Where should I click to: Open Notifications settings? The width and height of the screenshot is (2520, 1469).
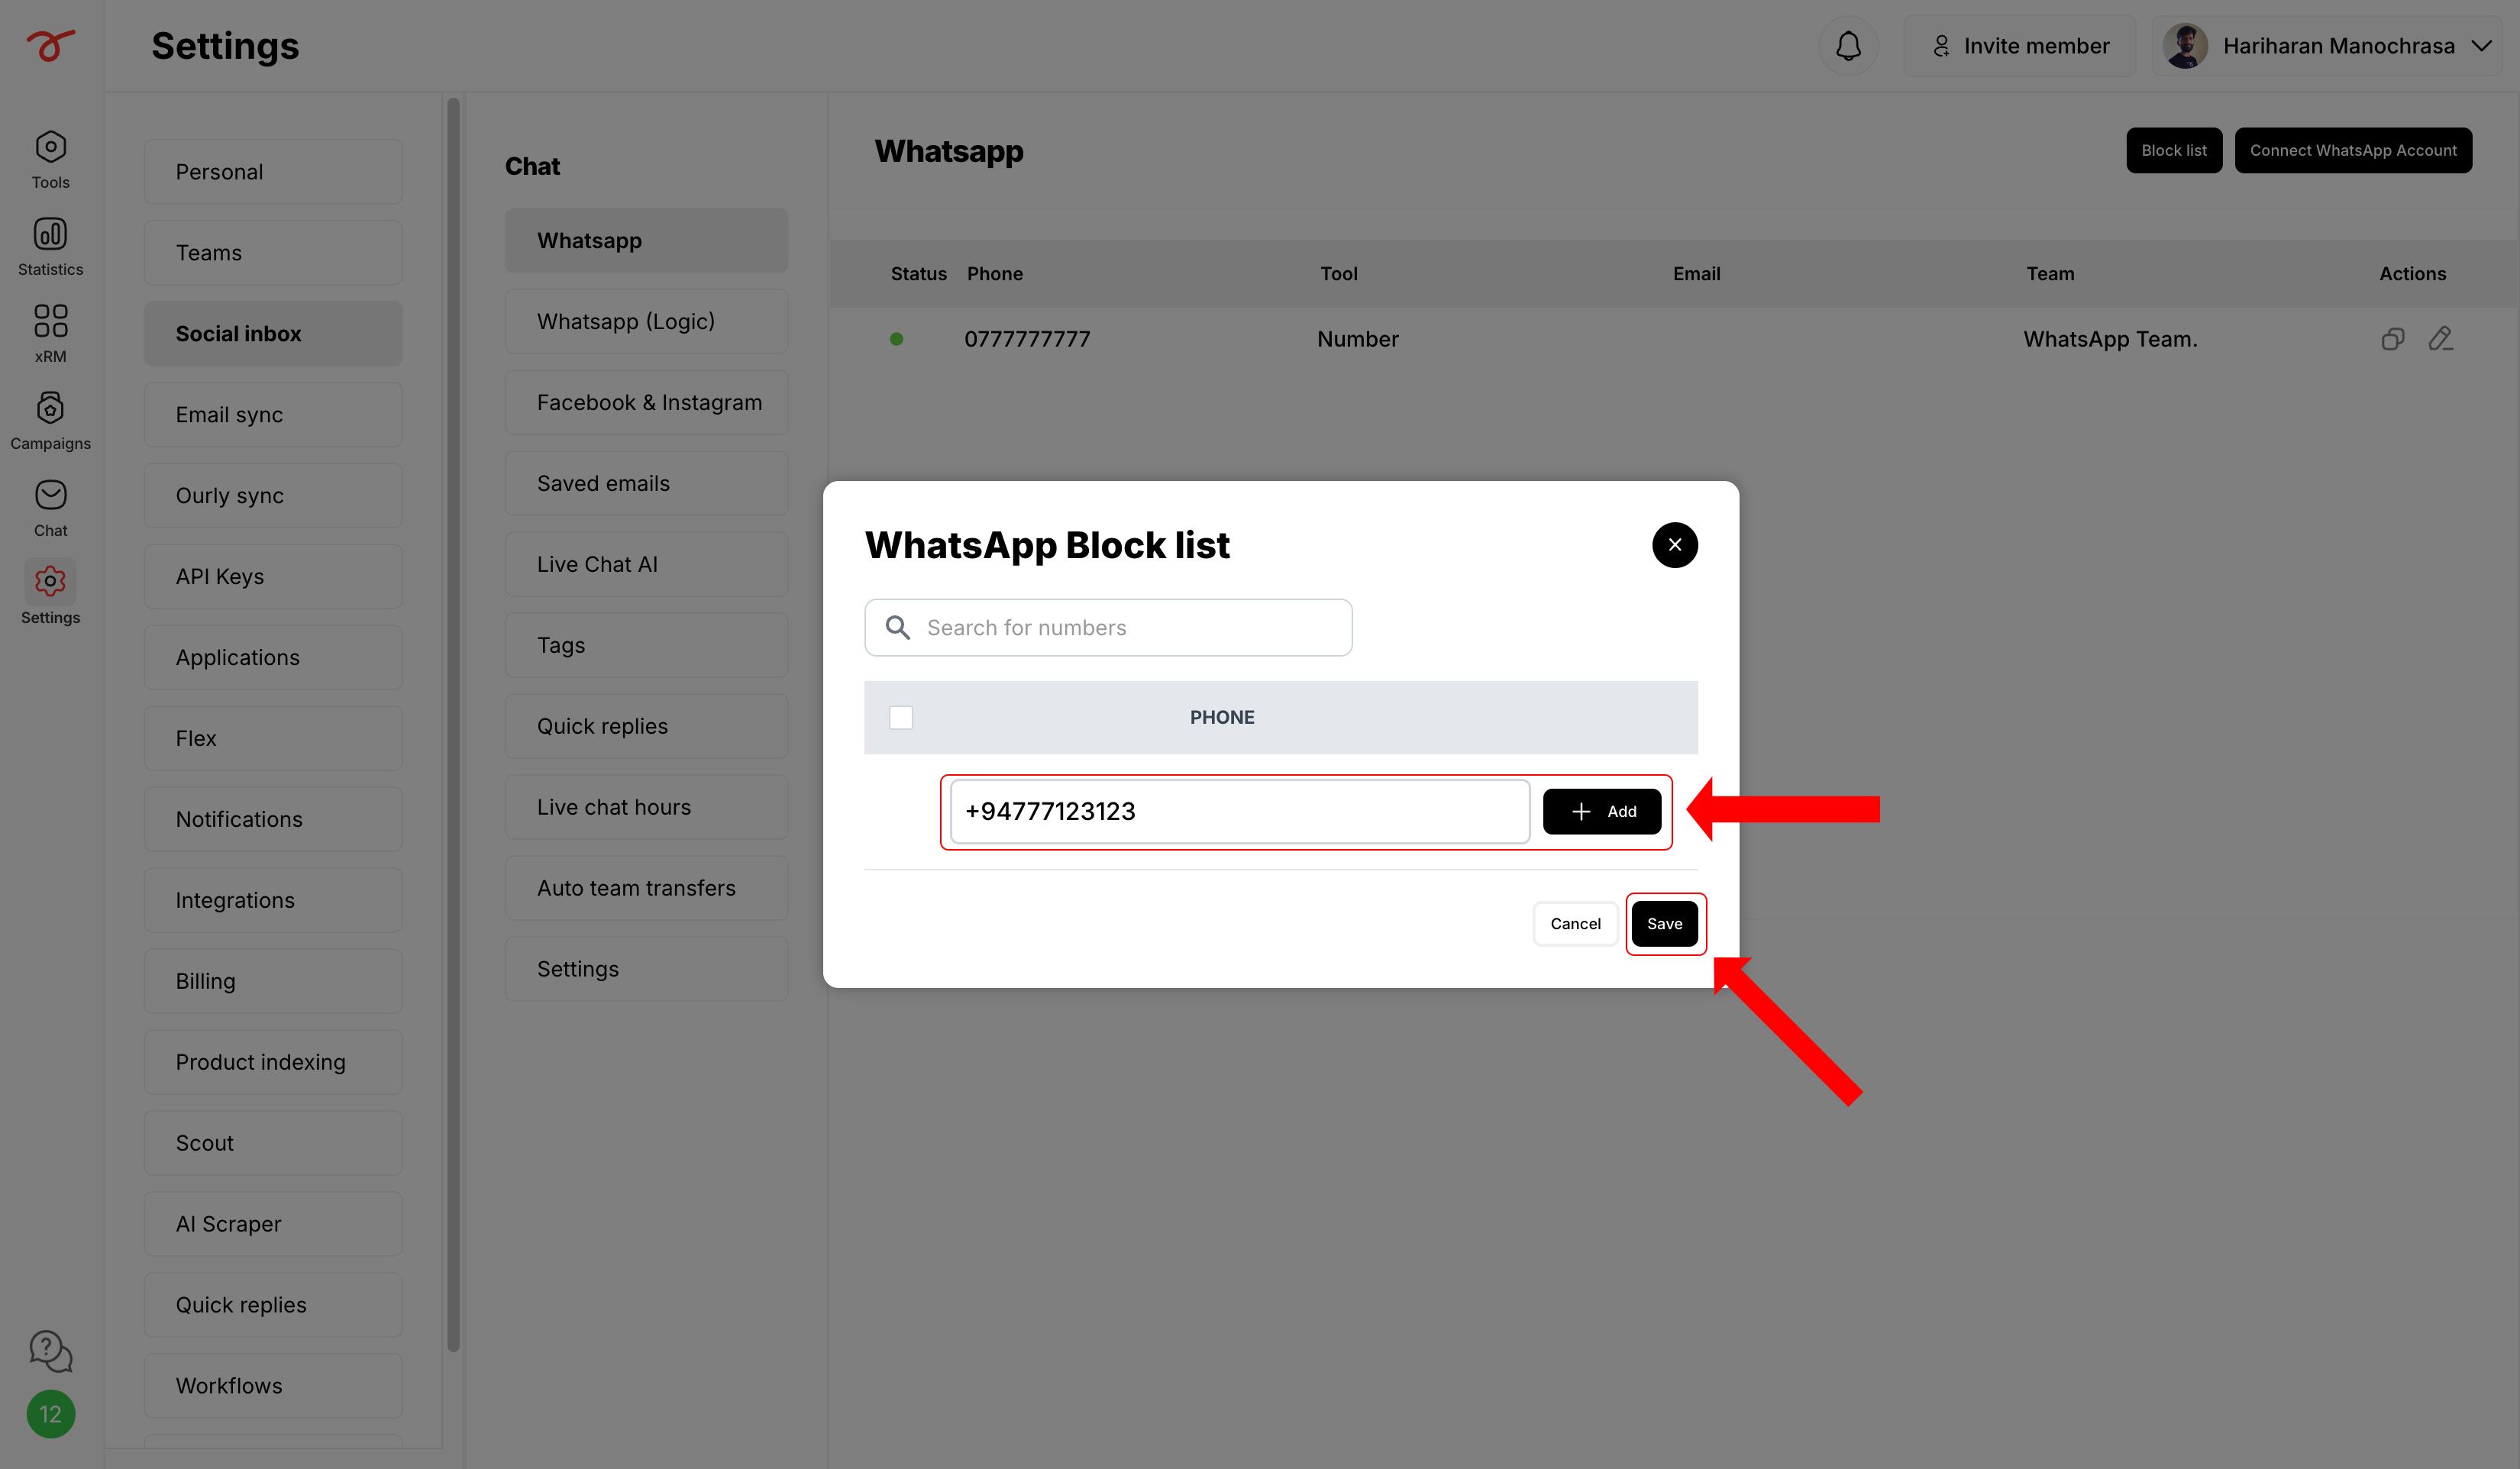(273, 820)
